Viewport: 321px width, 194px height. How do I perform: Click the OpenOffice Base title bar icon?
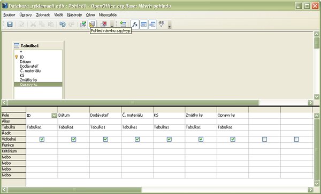[5, 5]
